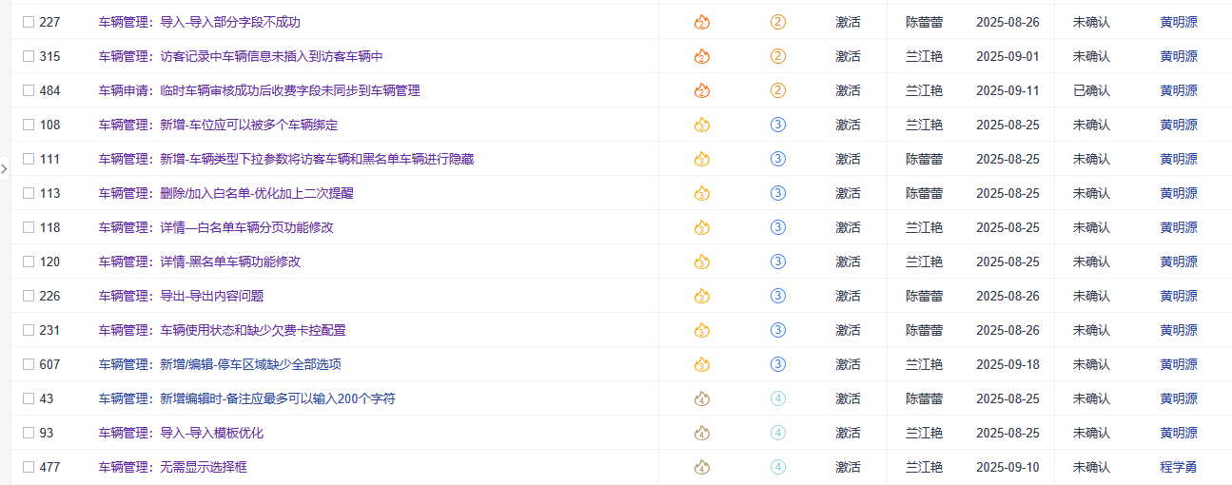Click severity flame icon for bug 607
Viewport: 1232px width, 485px height.
coord(702,364)
